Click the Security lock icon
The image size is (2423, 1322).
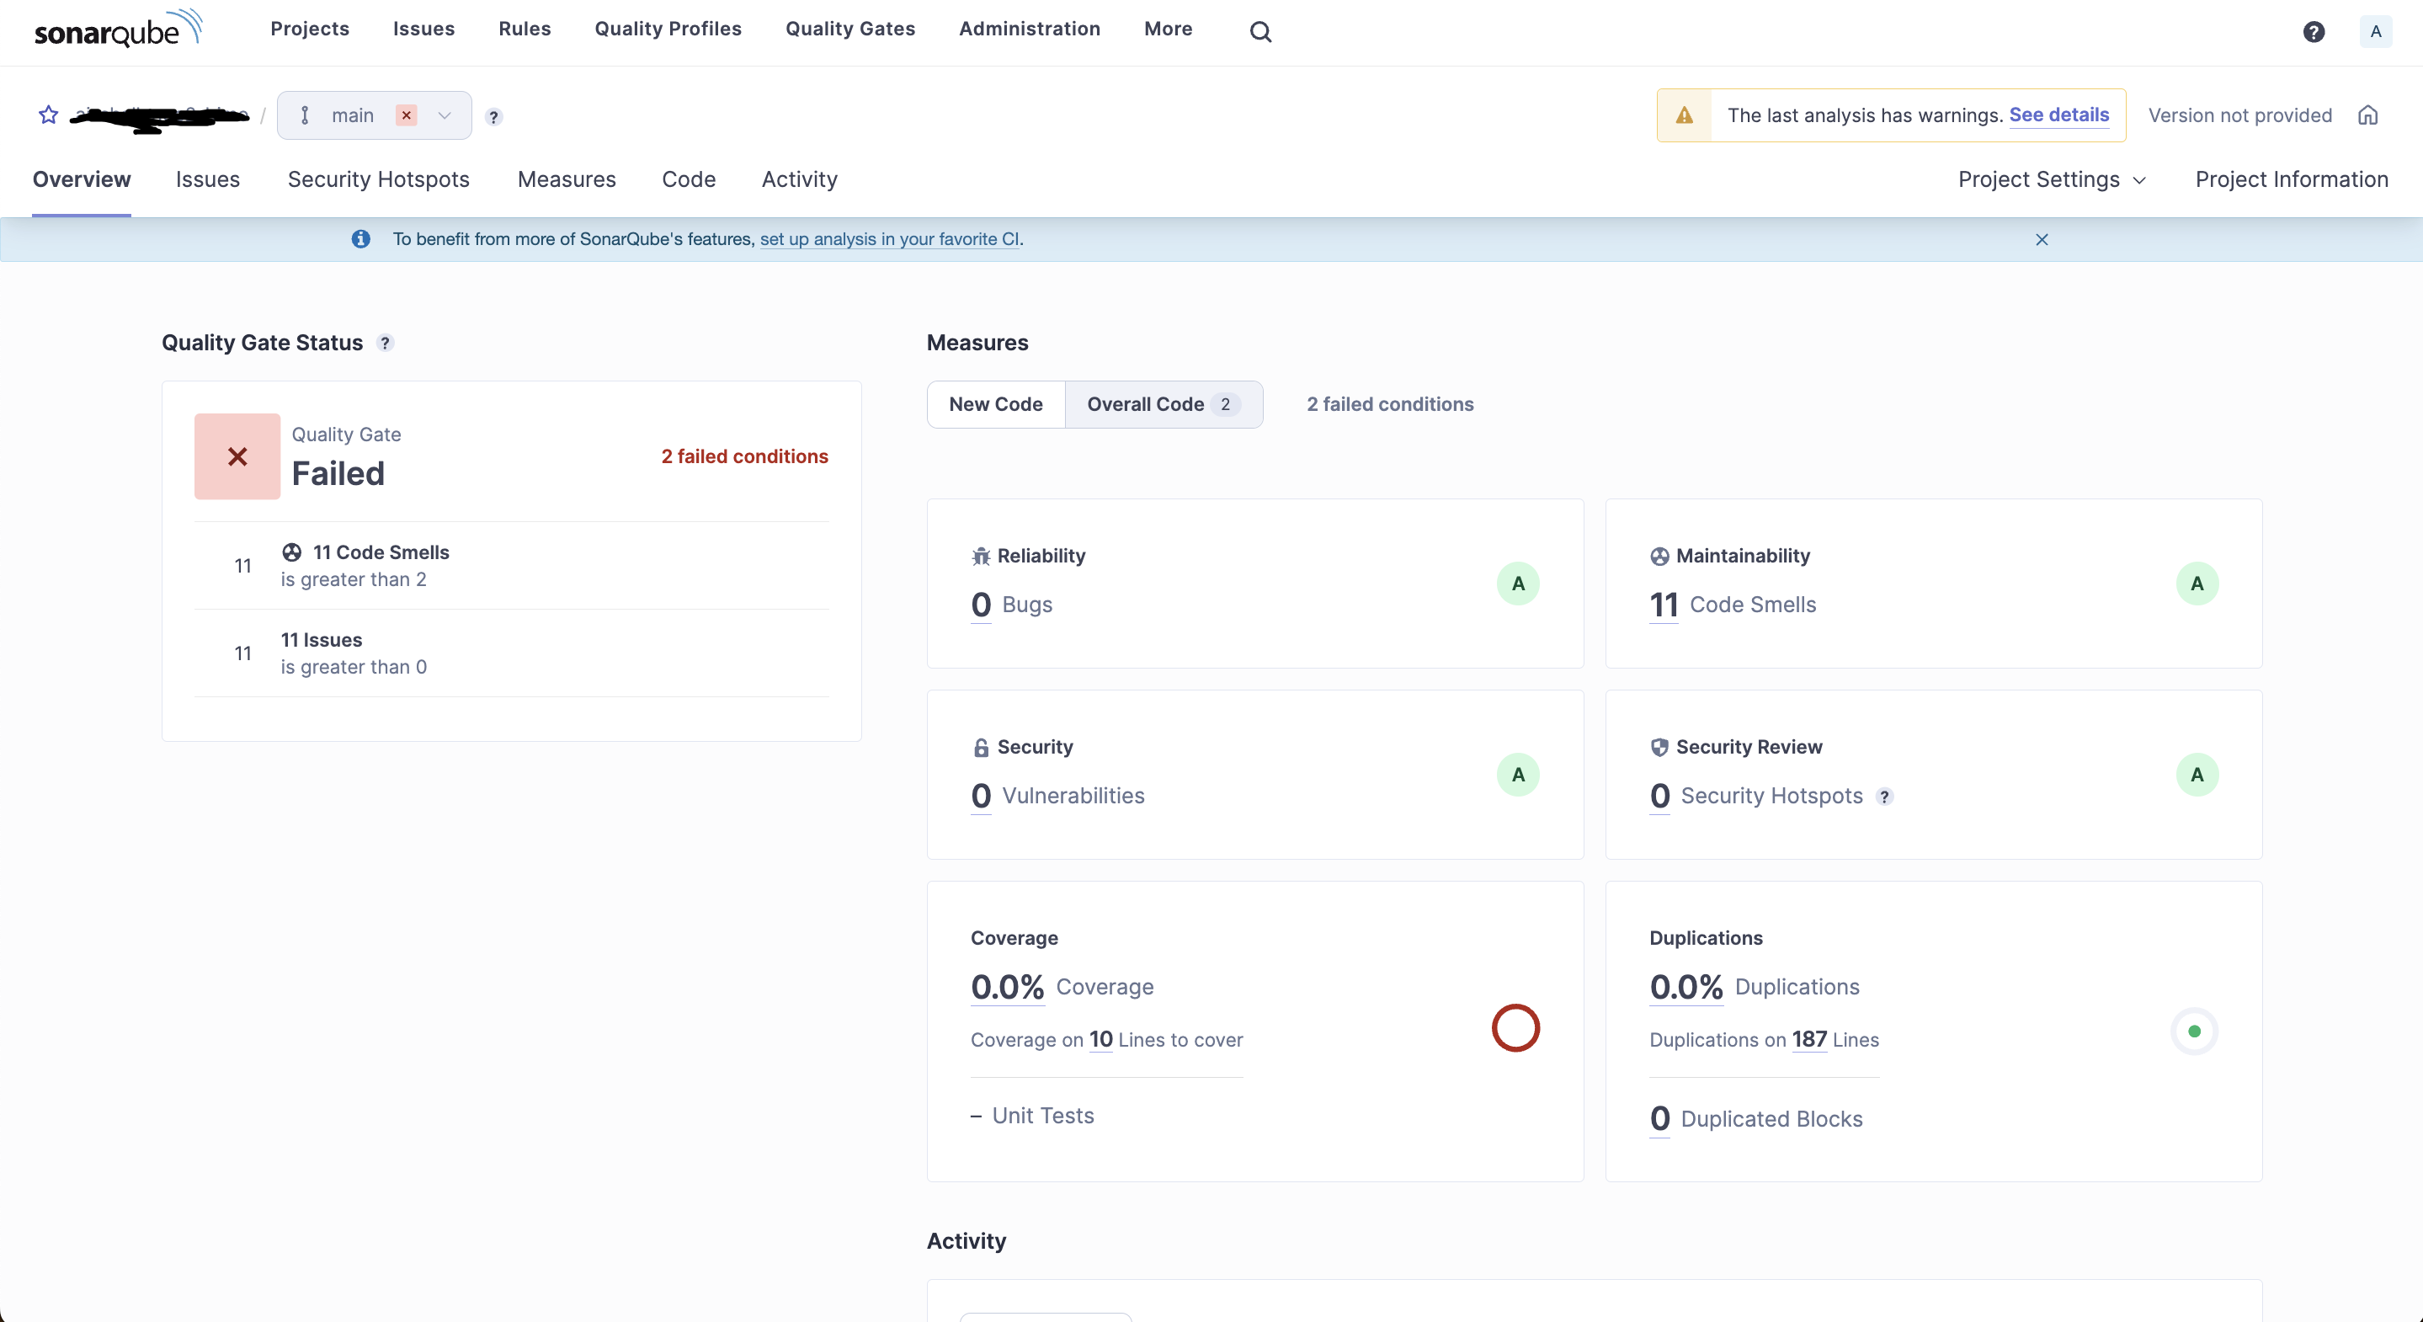pos(981,747)
